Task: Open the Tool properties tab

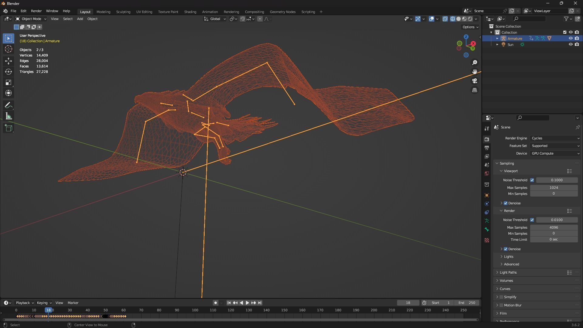Action: pos(487,128)
